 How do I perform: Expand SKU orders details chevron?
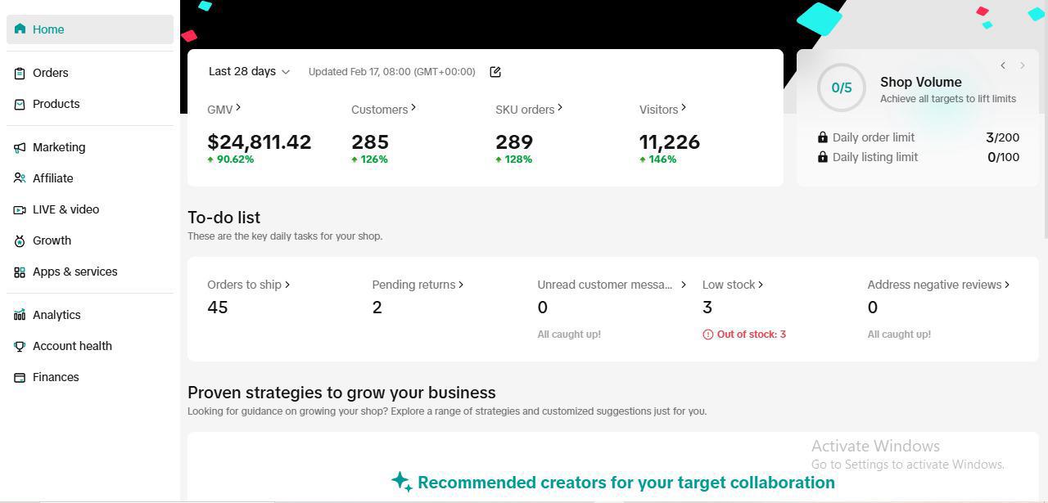click(560, 107)
